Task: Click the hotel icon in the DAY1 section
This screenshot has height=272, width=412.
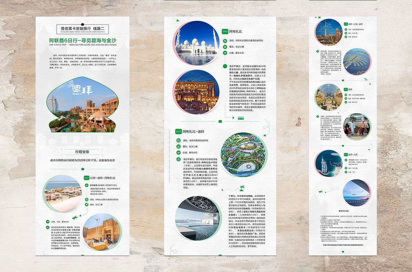Action: click(x=87, y=199)
